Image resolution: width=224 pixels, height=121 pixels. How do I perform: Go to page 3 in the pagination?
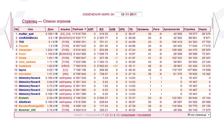coord(111,115)
